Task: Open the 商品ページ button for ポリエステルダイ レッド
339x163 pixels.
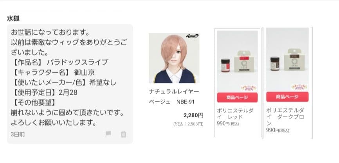Action: click(x=237, y=97)
